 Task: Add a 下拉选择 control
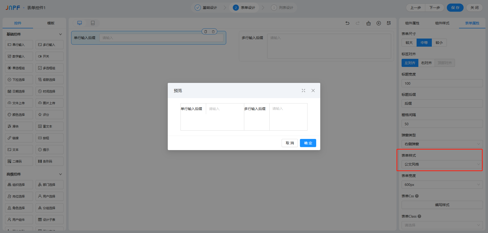19,80
